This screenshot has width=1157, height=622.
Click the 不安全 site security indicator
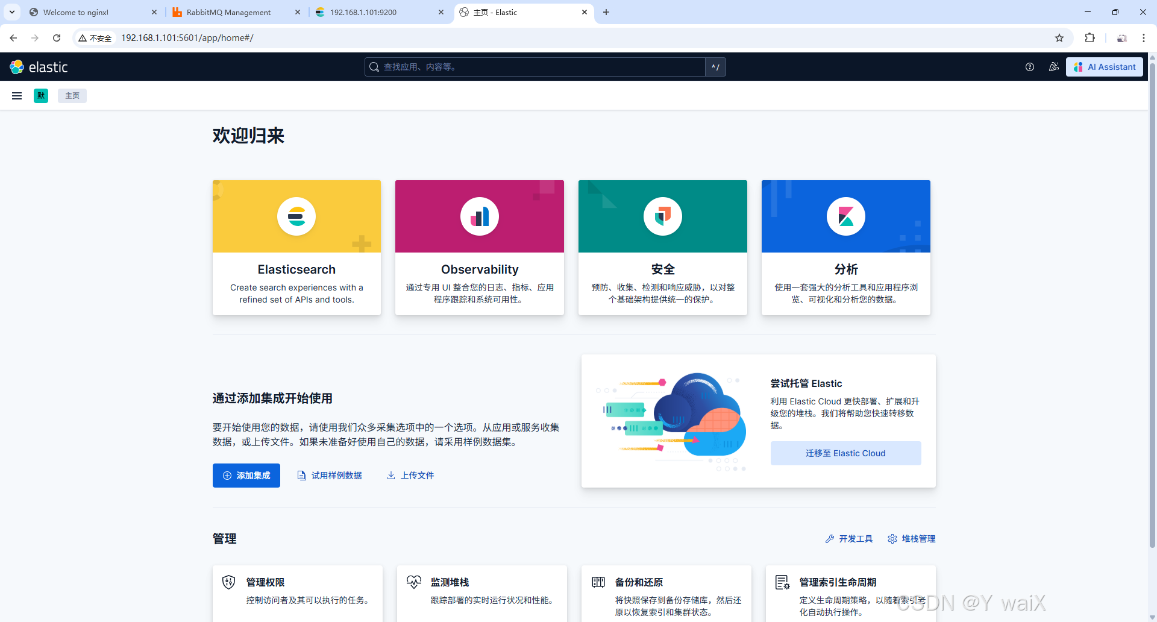tap(95, 38)
